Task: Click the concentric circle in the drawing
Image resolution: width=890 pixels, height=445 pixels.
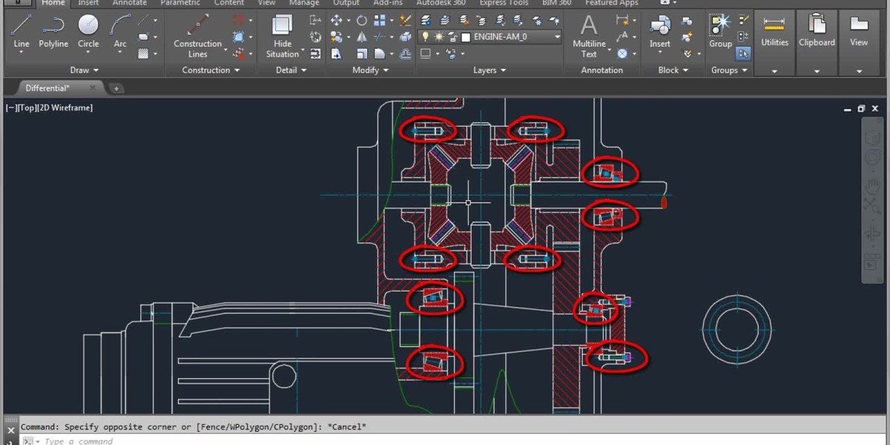Action: (736, 331)
